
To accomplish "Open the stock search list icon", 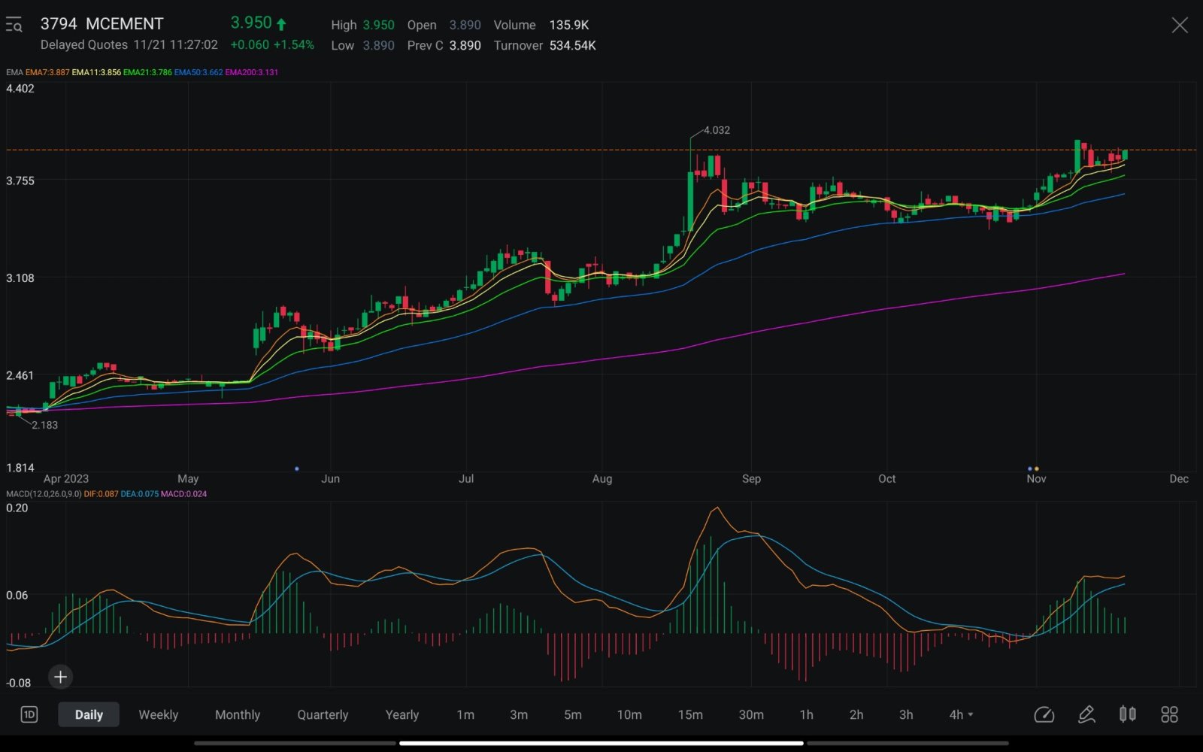I will click(14, 26).
